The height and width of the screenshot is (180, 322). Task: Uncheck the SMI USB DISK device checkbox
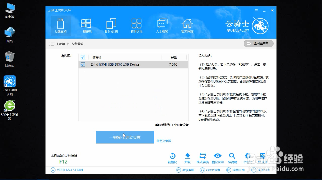coord(83,64)
